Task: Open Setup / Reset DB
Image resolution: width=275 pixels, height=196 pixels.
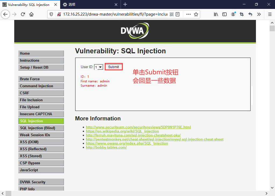Action: point(41,68)
